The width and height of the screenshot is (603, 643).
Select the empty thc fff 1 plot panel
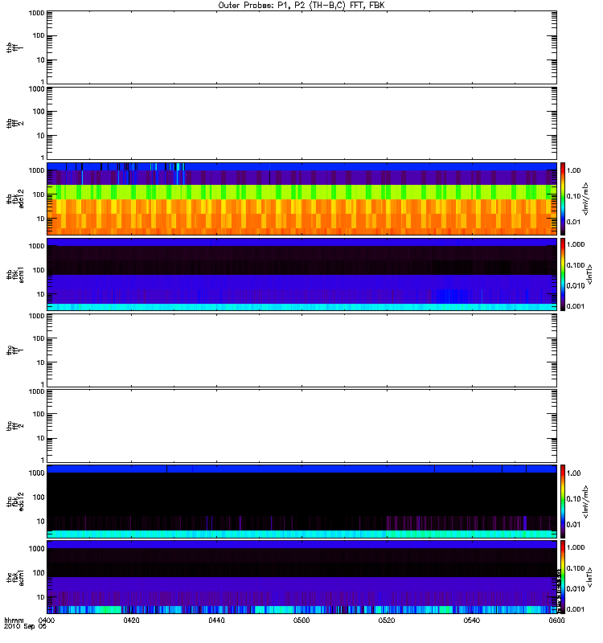(301, 350)
